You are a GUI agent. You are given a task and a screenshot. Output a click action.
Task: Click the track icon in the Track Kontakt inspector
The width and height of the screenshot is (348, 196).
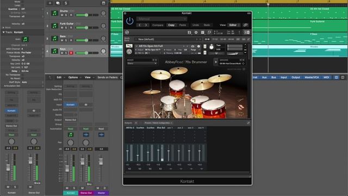[25, 39]
